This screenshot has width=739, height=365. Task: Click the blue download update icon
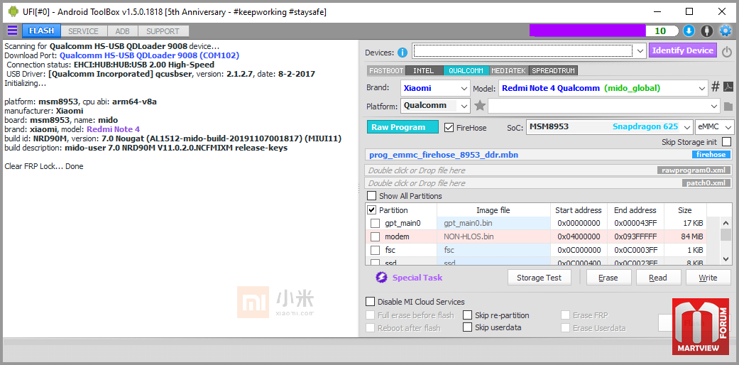(x=689, y=31)
